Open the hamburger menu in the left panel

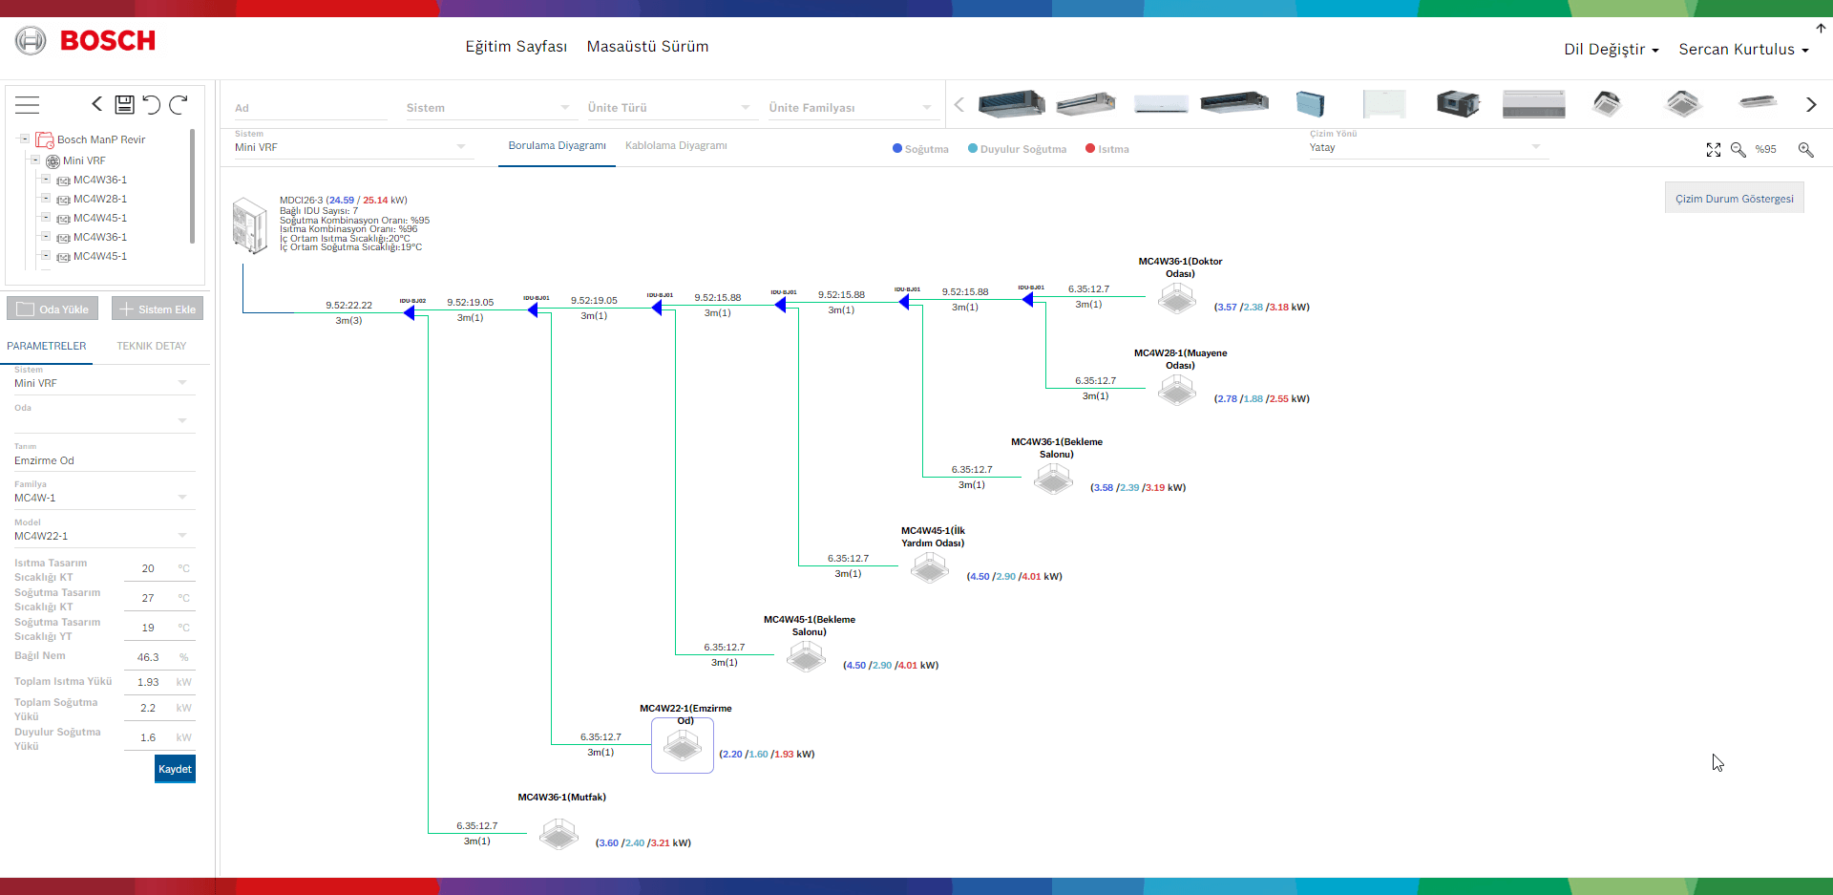[28, 105]
